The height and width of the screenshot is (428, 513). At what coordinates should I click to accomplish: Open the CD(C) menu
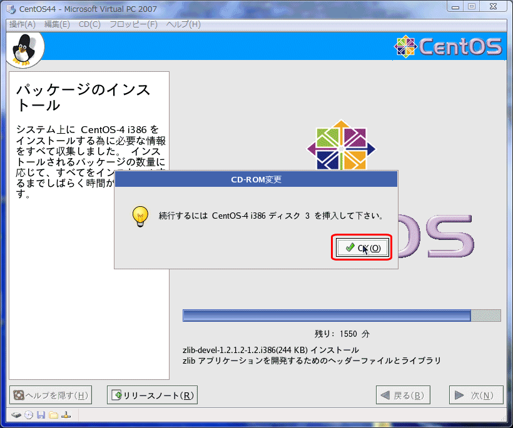89,24
